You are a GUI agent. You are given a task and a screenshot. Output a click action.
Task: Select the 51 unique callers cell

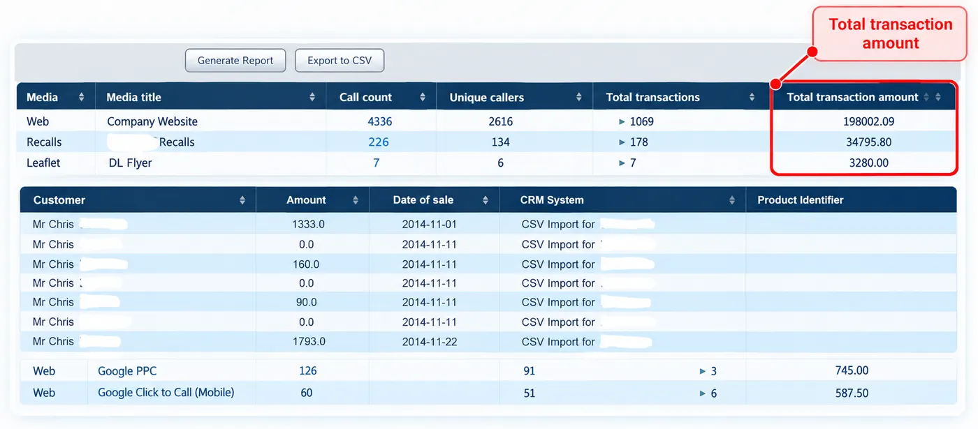(530, 393)
